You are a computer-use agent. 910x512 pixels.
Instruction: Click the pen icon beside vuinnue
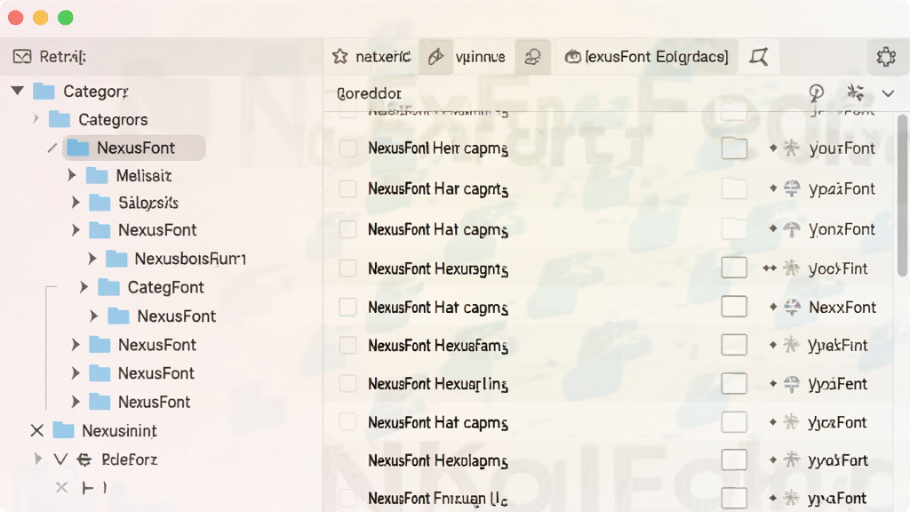(x=435, y=57)
